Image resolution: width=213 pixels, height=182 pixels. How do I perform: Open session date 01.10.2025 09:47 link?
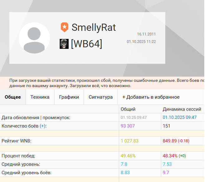[180, 117]
